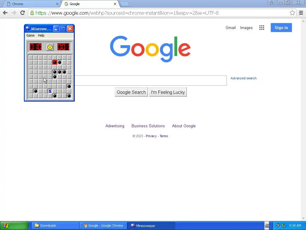
Task: Open About Google link
Action: 184,126
